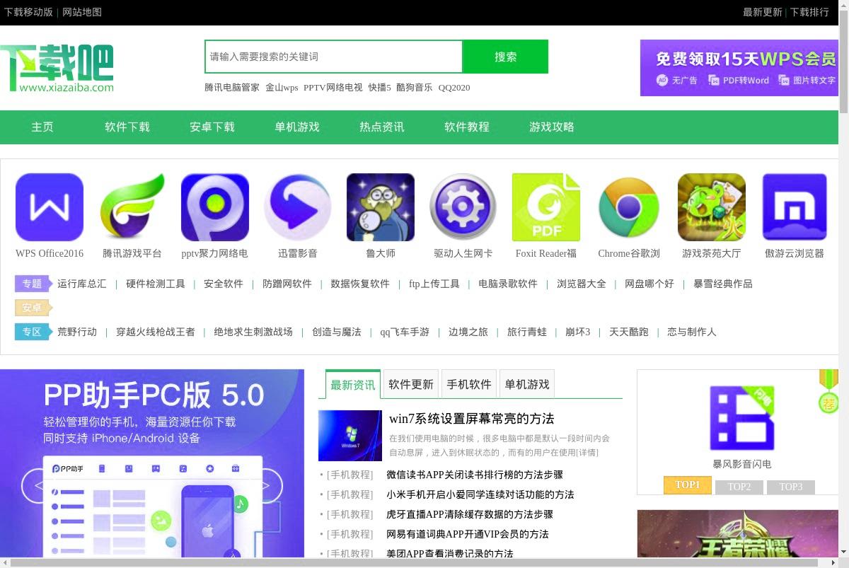849x568 pixels.
Task: Open 网易有道词典APP开通VIP article
Action: coord(468,534)
